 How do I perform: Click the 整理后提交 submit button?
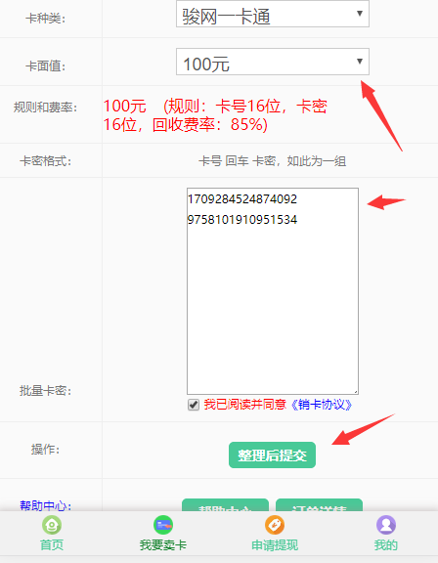tap(272, 455)
